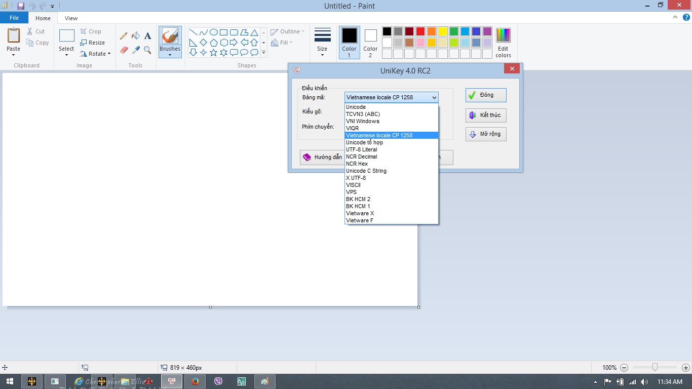Expand the Shapes gallery more arrow
The width and height of the screenshot is (692, 389).
(263, 53)
